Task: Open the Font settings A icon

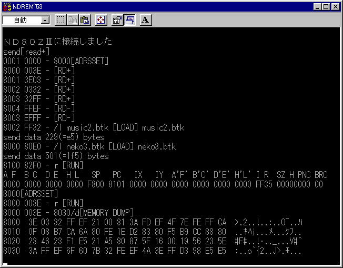Action: tap(146, 20)
